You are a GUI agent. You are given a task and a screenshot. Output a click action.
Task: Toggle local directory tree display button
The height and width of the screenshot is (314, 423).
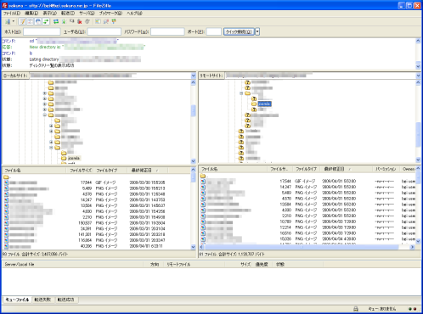click(30, 21)
